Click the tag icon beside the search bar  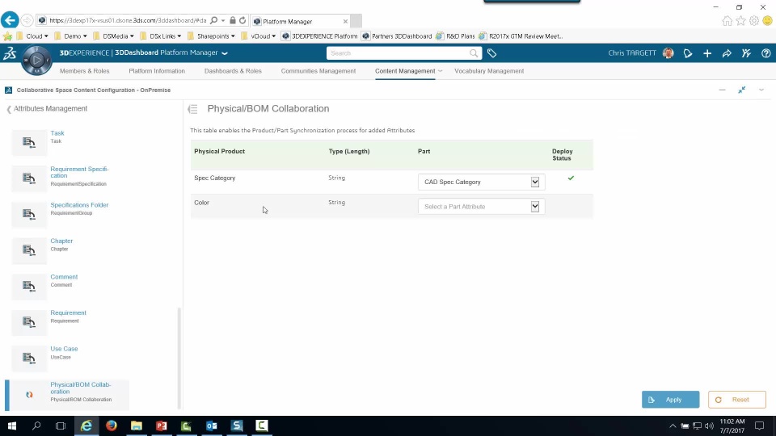(491, 53)
